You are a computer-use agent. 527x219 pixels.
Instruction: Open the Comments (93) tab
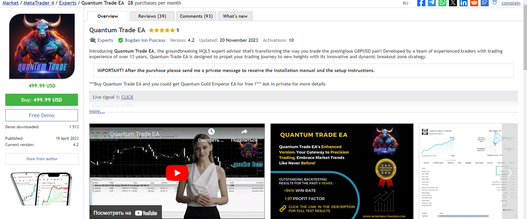(196, 16)
